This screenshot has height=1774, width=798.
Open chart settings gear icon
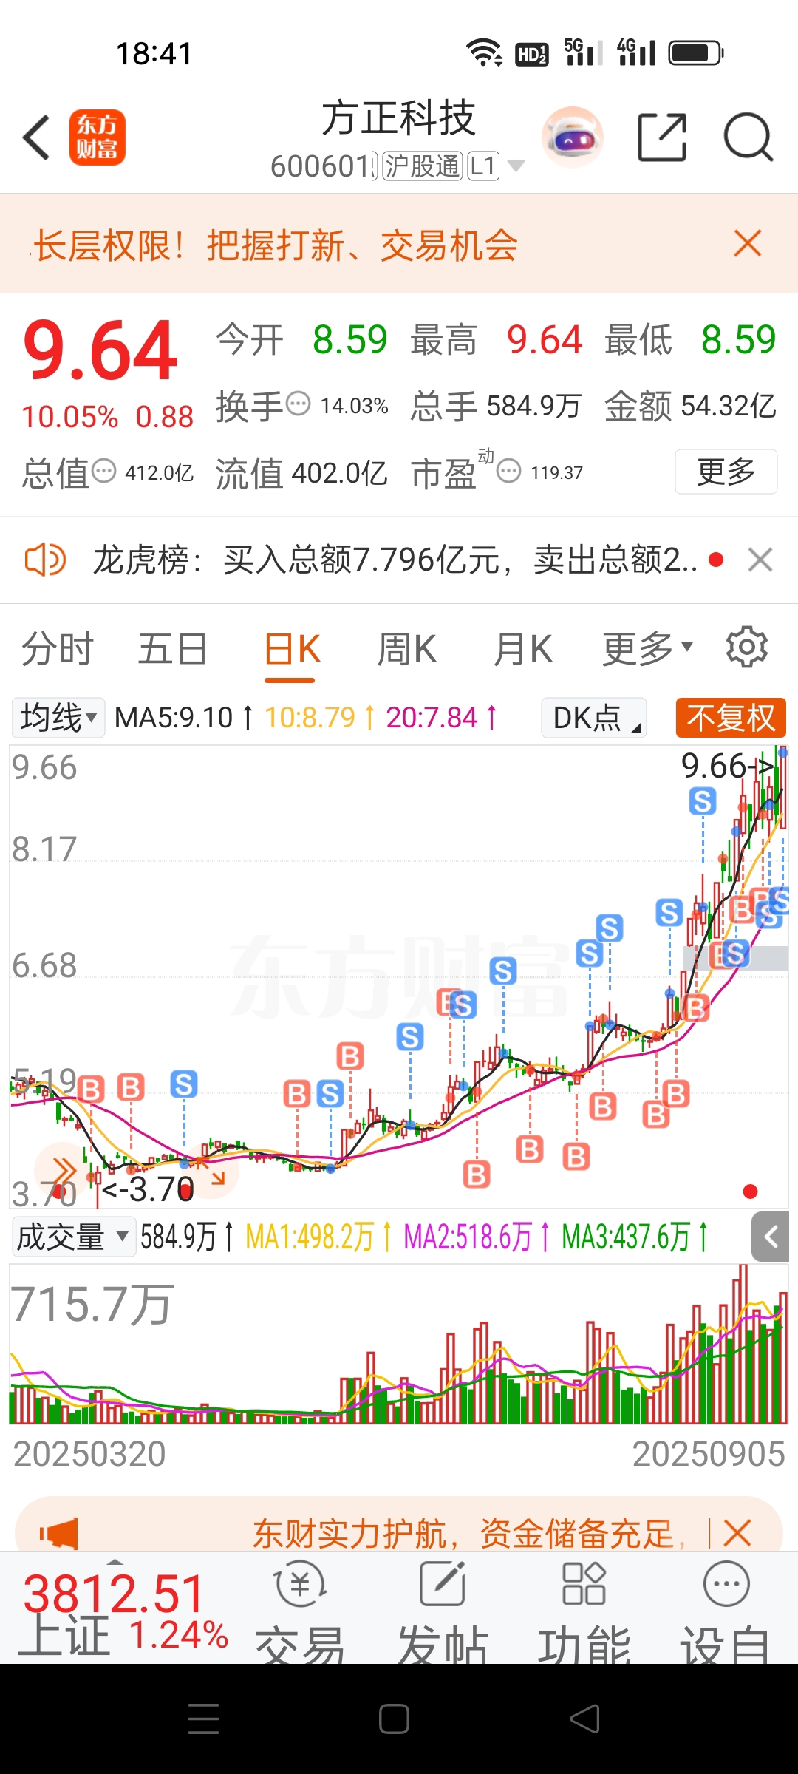tap(747, 648)
